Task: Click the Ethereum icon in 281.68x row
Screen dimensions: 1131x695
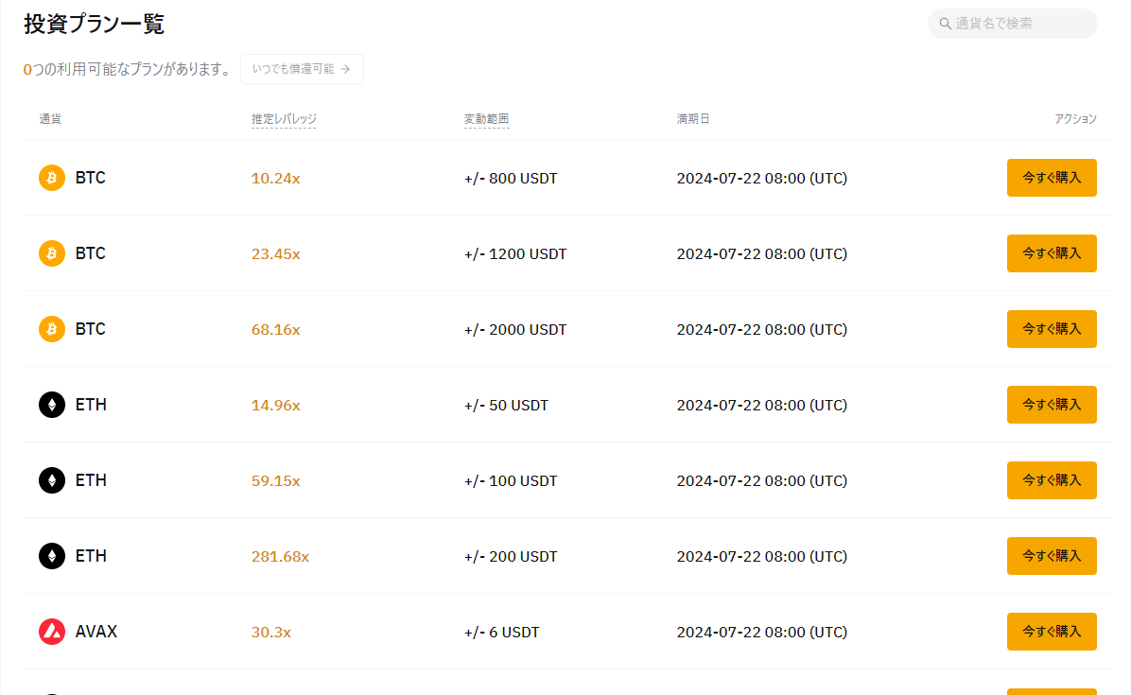Action: coord(52,556)
